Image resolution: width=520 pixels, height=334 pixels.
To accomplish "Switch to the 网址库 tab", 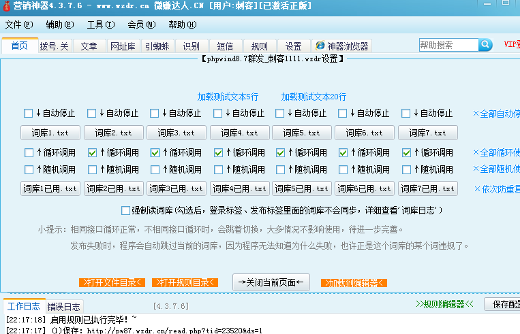I will [x=123, y=46].
